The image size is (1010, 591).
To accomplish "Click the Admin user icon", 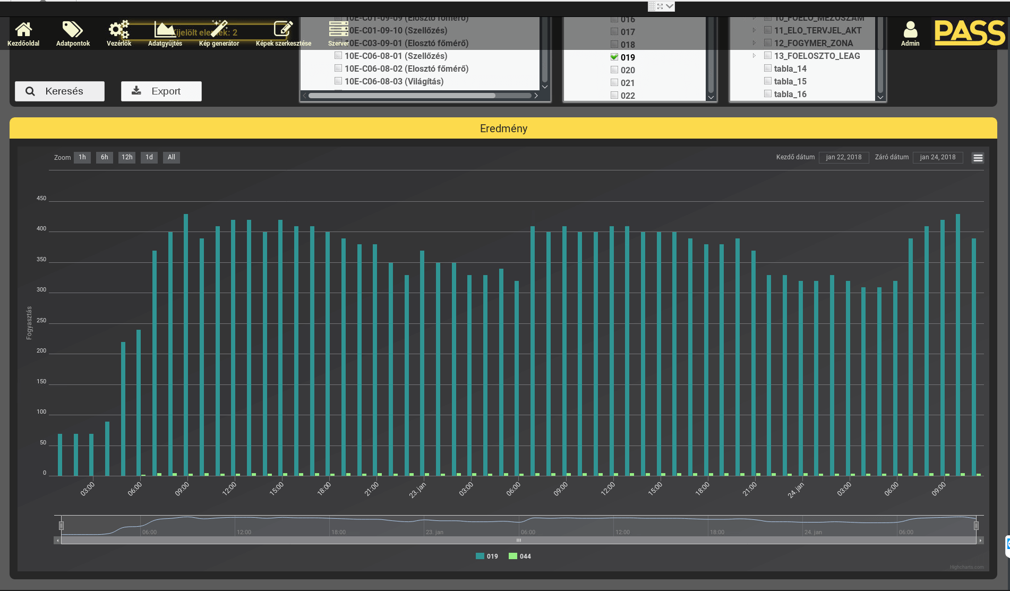I will pos(910,30).
